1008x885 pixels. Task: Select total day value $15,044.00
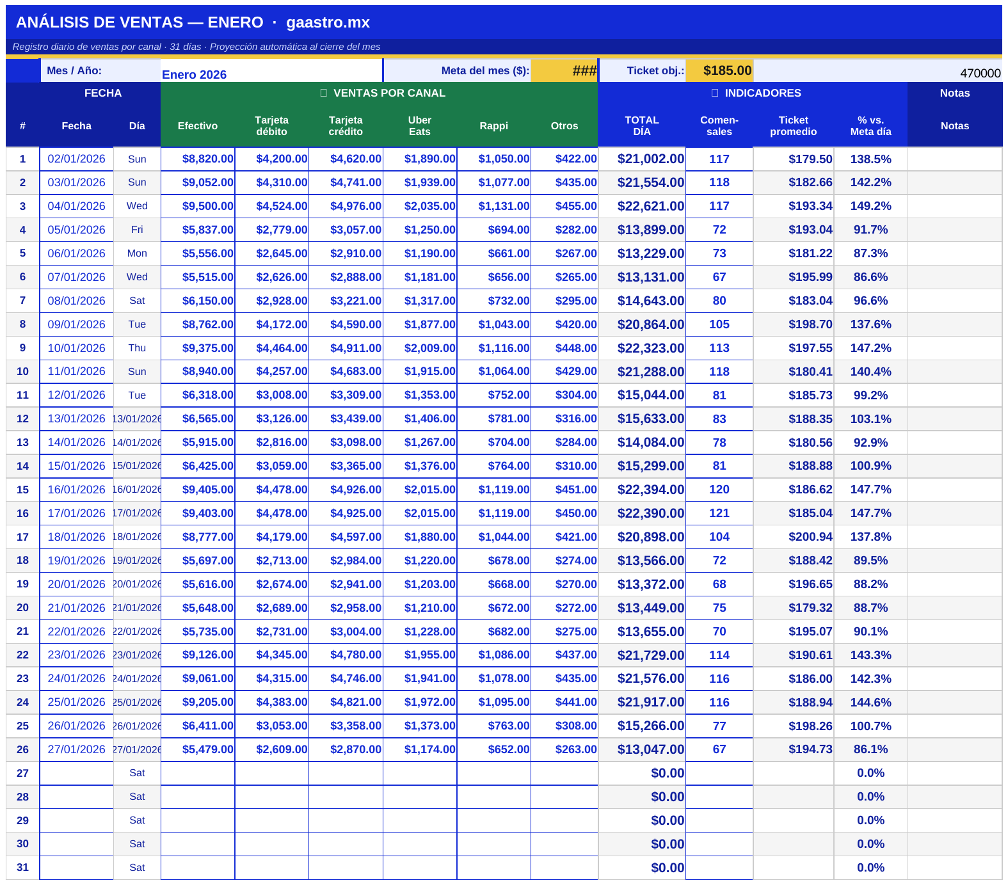point(642,395)
